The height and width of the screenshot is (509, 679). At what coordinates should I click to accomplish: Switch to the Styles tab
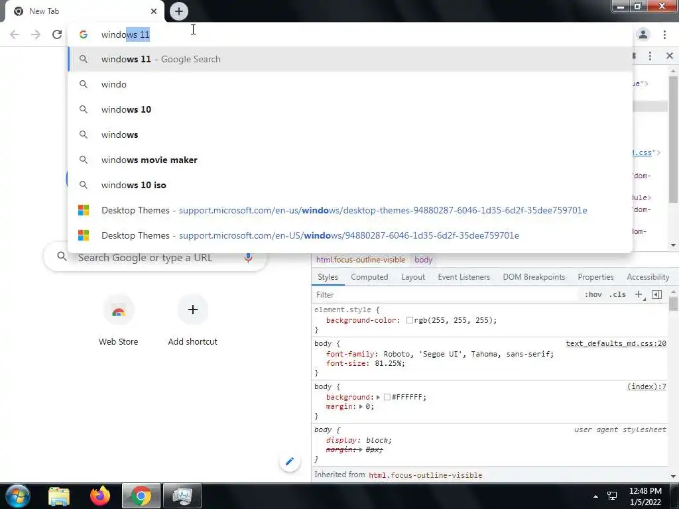coord(328,277)
